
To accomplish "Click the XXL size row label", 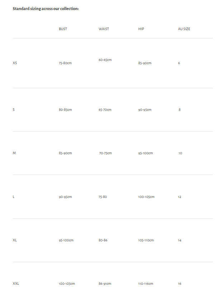I will coord(16,284).
